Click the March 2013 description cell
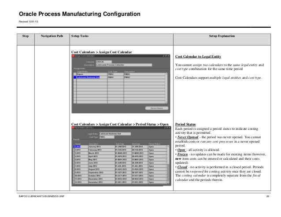This screenshot has width=281, height=217. (101, 153)
